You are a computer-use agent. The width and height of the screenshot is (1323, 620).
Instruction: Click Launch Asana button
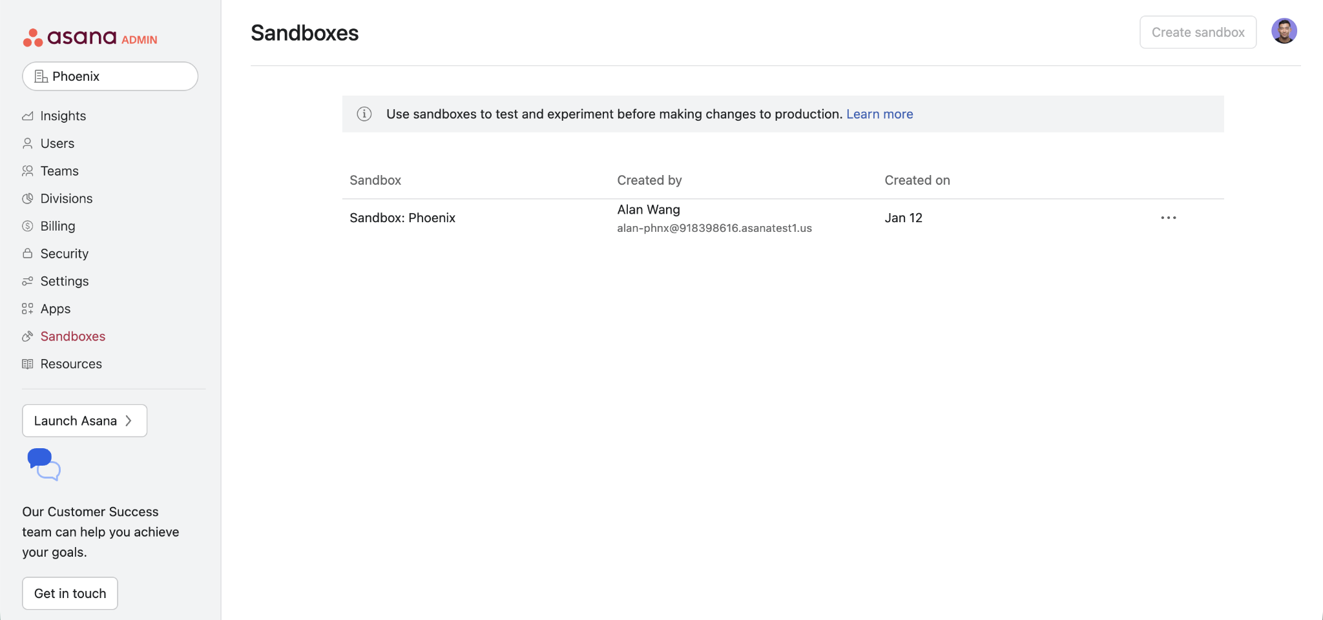coord(85,421)
